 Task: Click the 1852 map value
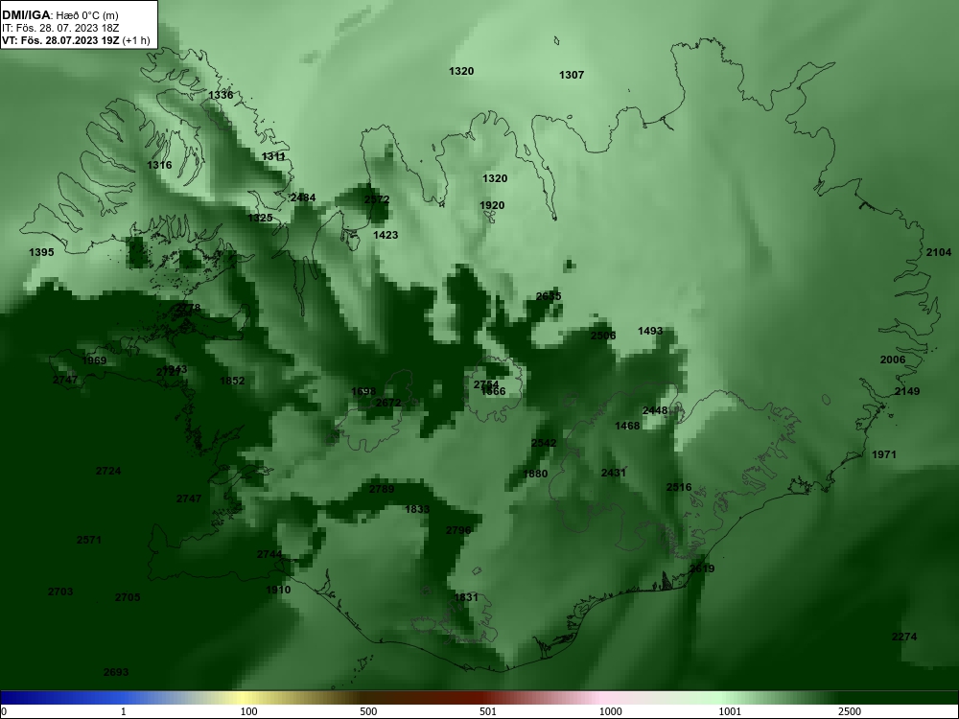232,381
